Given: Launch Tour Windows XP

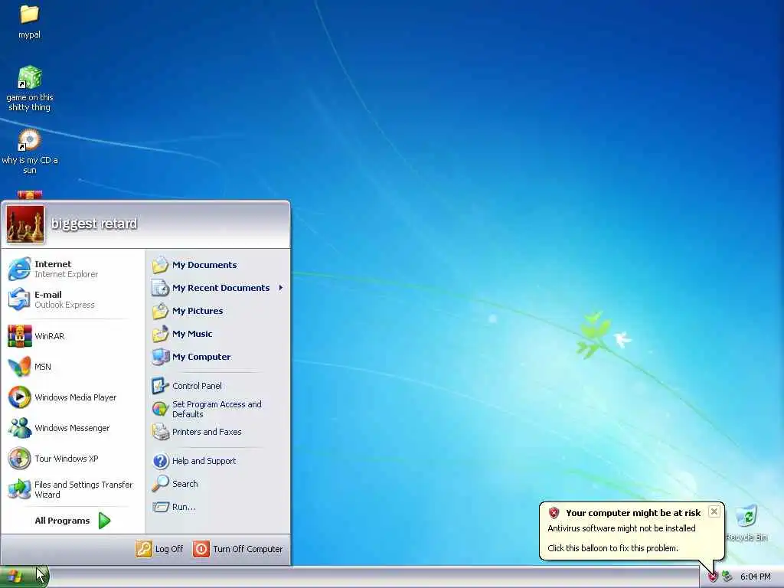Looking at the screenshot, I should point(73,459).
